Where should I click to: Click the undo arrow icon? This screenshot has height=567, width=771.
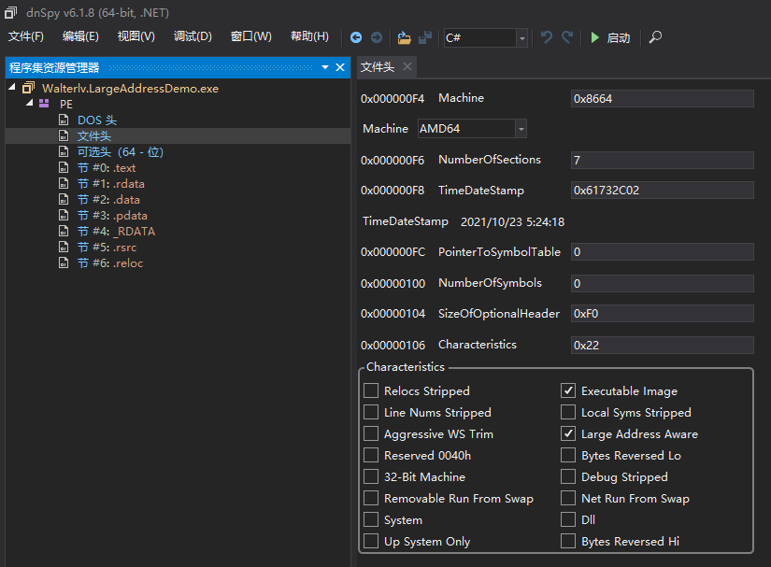click(x=547, y=37)
